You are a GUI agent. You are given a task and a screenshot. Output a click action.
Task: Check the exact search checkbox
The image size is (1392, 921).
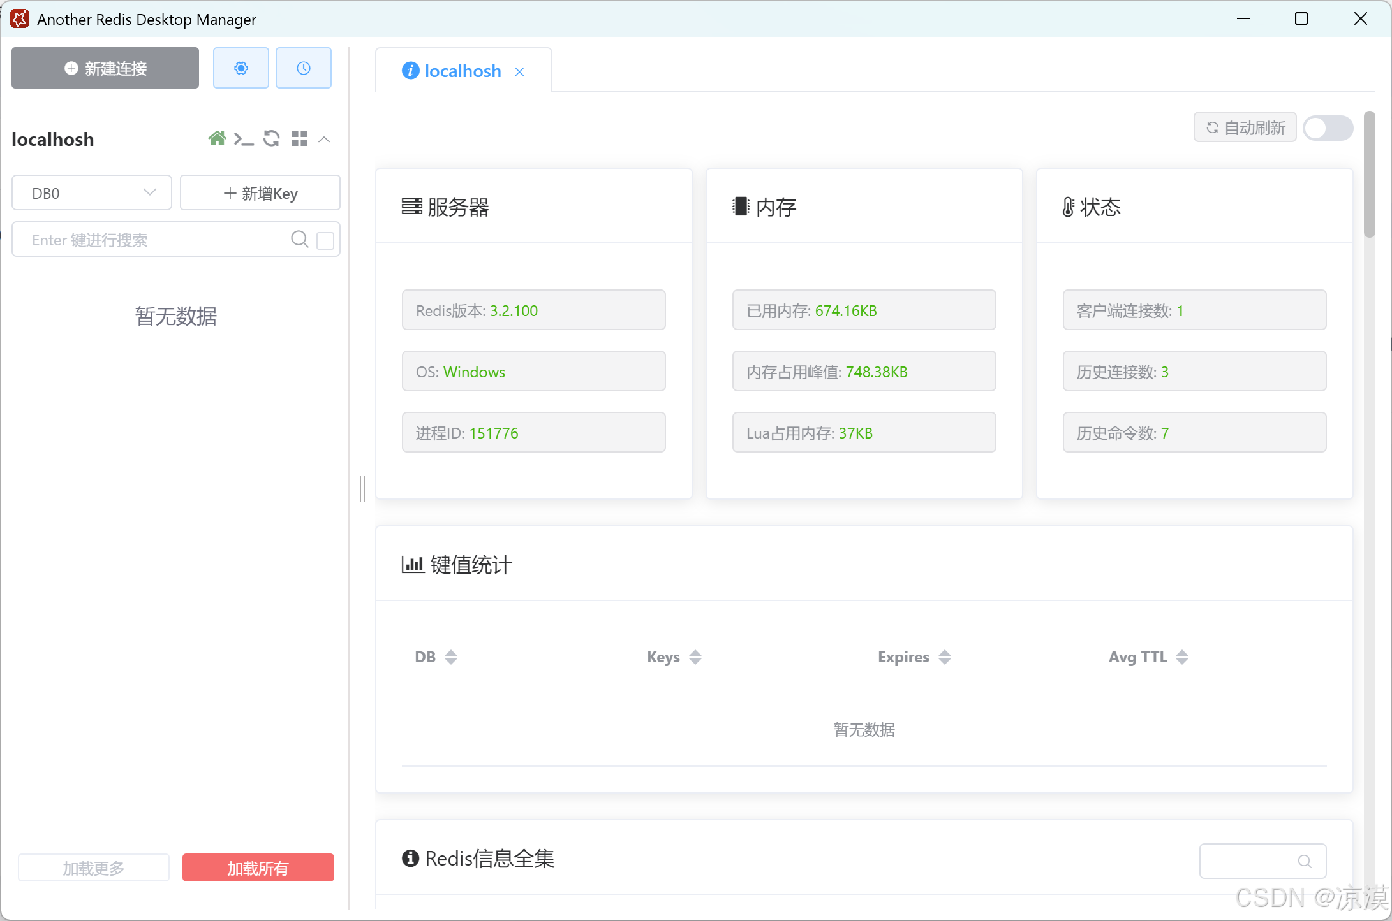(x=325, y=240)
